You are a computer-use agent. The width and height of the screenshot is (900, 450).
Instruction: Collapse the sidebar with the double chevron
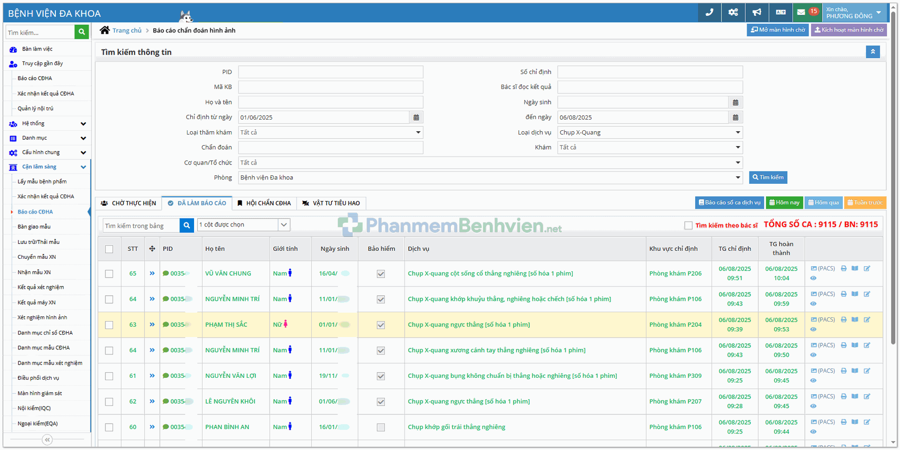tap(47, 440)
